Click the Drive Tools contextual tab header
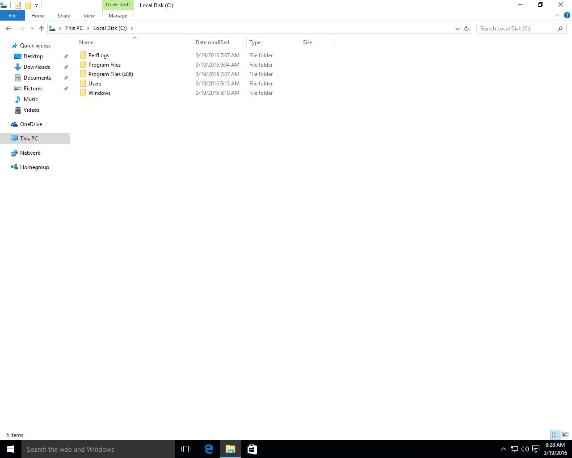This screenshot has height=458, width=572. 118,4
